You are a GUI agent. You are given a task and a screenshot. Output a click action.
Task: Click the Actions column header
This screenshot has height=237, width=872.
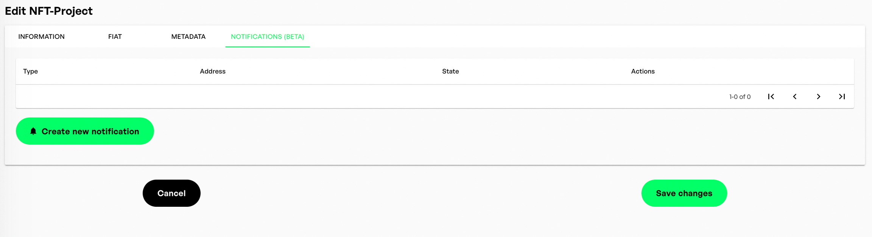point(643,71)
